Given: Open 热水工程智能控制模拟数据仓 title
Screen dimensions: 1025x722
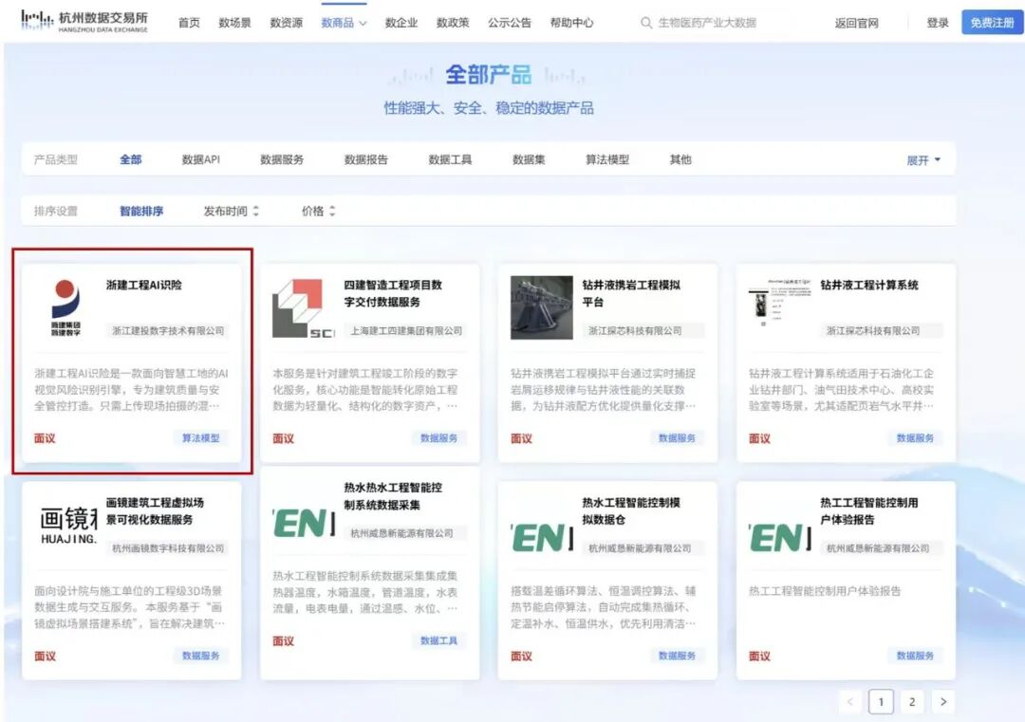Looking at the screenshot, I should [631, 511].
